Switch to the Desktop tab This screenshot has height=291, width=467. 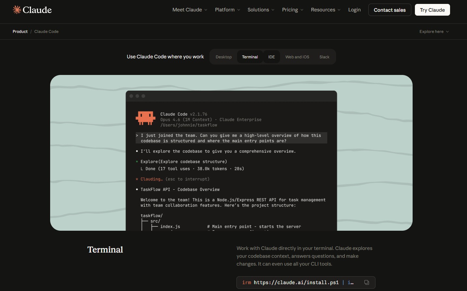point(224,57)
